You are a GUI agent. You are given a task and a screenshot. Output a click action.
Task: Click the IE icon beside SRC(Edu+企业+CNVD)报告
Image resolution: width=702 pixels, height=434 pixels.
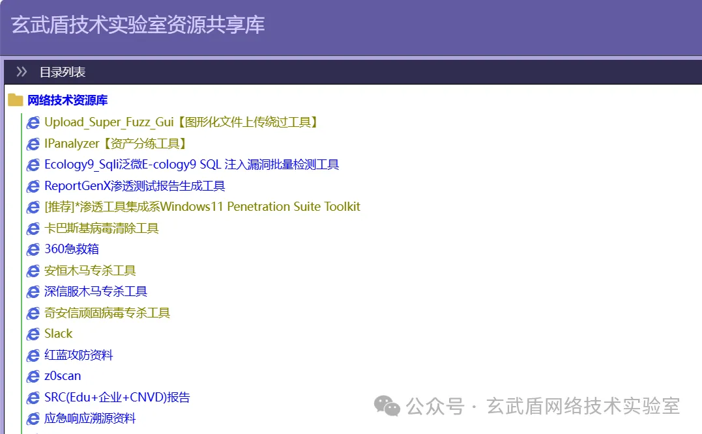(x=33, y=398)
